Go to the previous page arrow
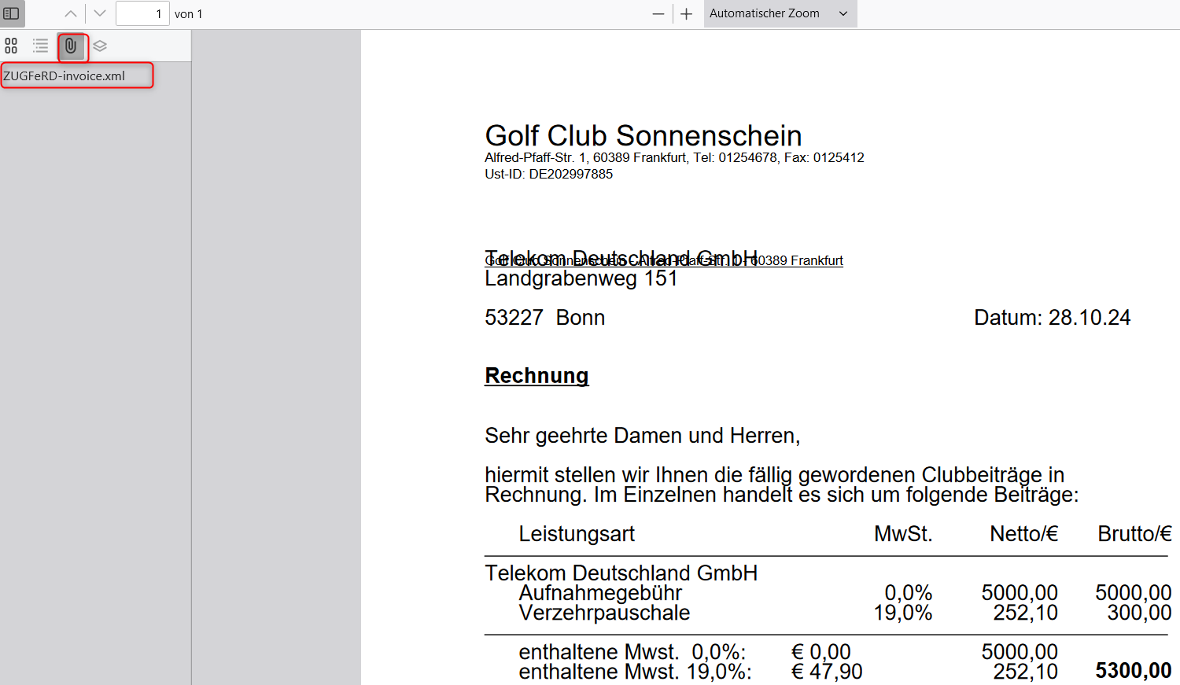 pos(71,13)
